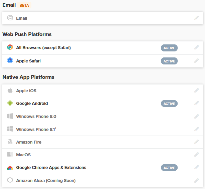Edit Windows Phone 8.0 via pencil icon
Viewport: 205px width, 189px height.
197,117
